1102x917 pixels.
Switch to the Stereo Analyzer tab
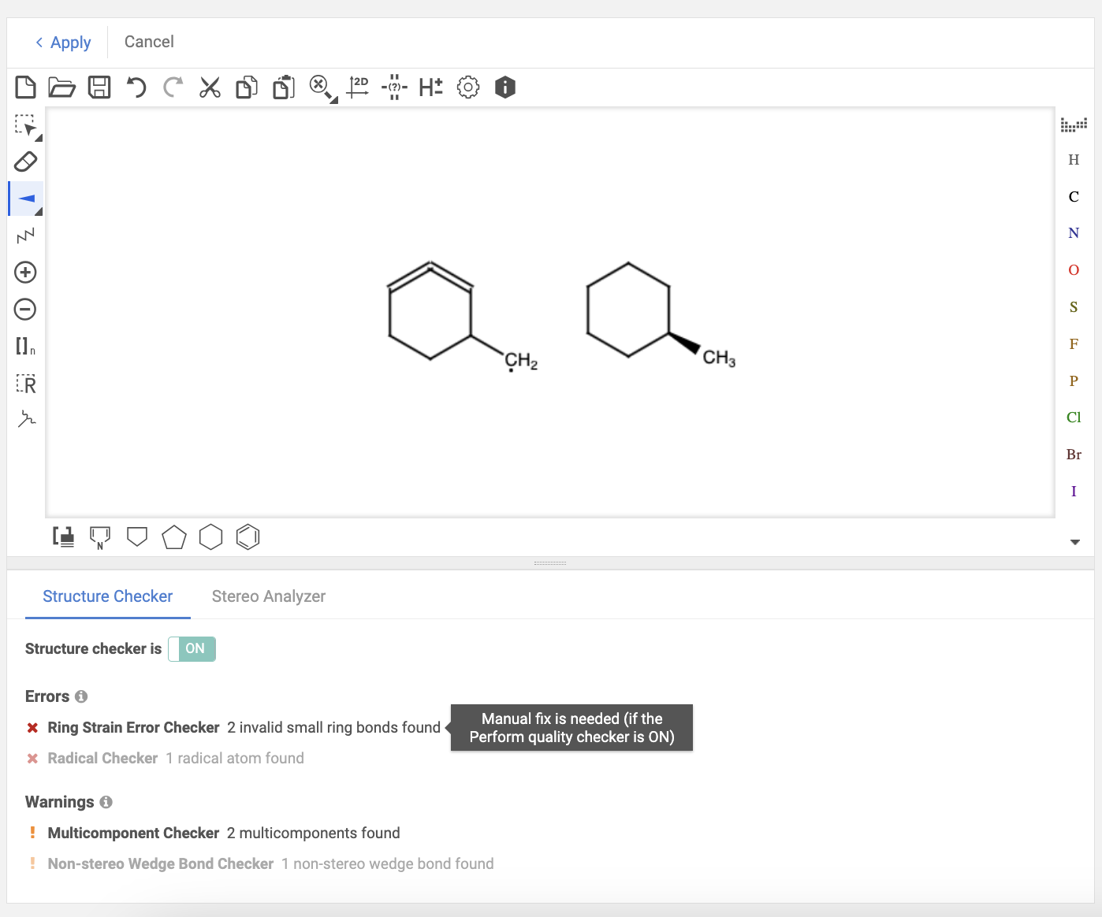point(268,596)
